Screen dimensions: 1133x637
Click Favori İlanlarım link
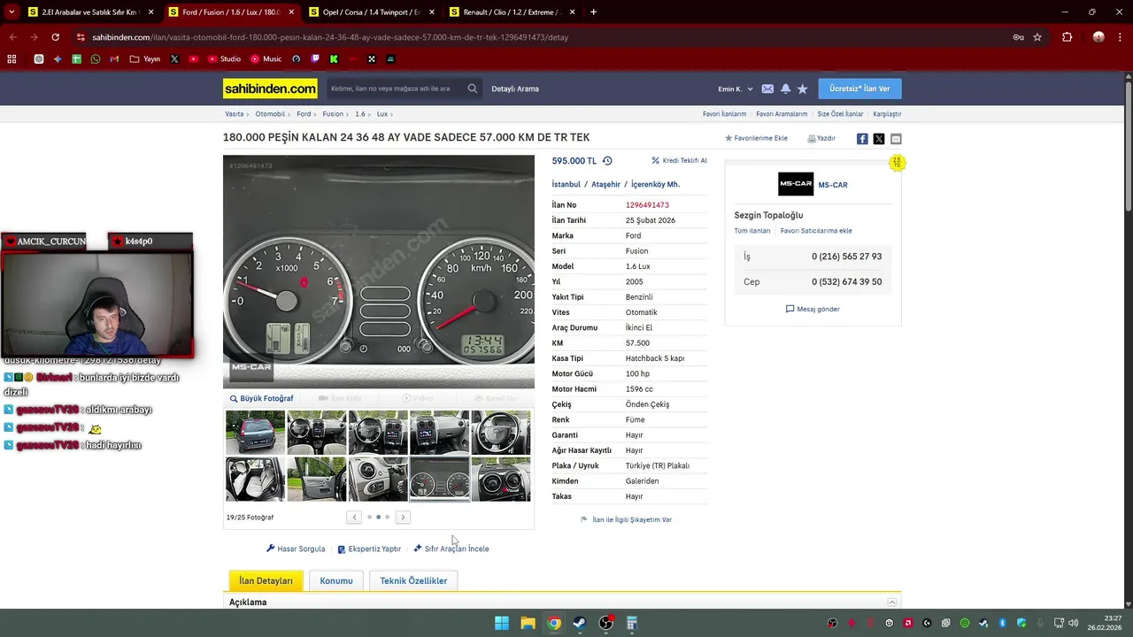tap(724, 114)
